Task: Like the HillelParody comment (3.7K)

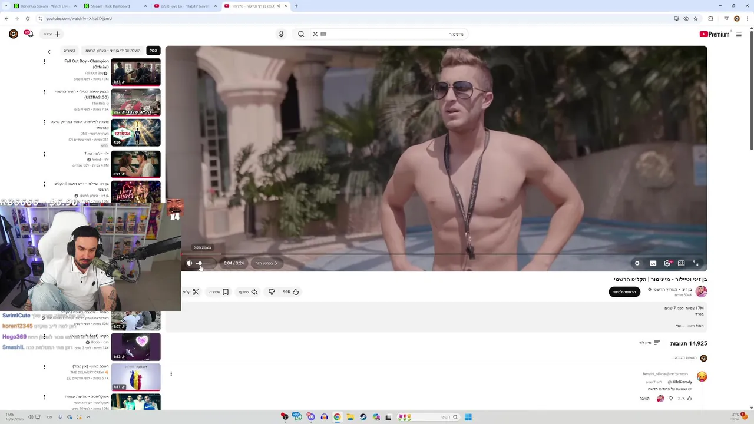Action: click(x=689, y=399)
